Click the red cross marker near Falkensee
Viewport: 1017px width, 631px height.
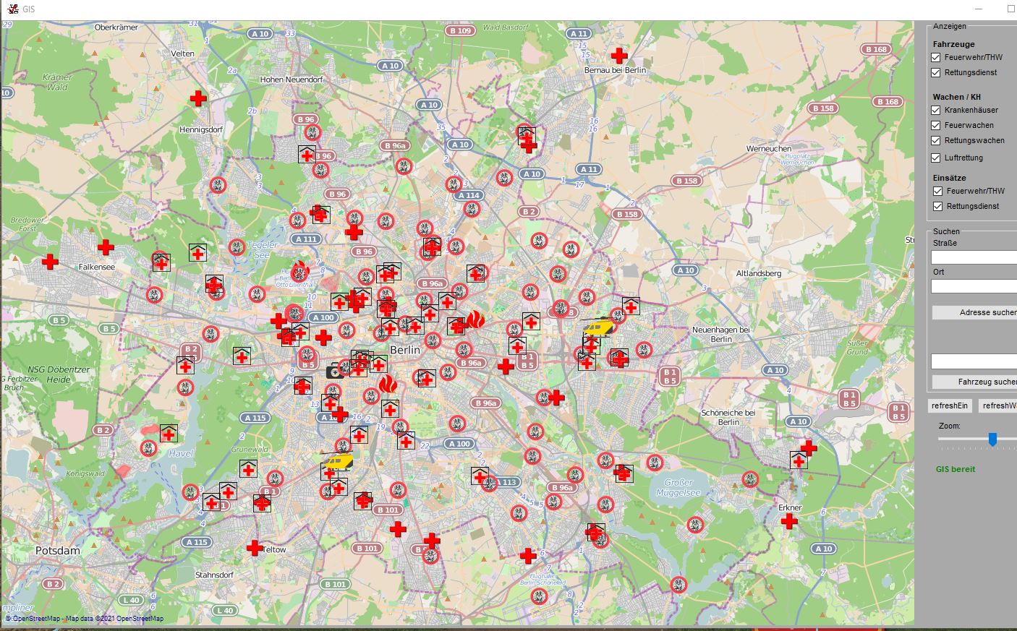[107, 249]
